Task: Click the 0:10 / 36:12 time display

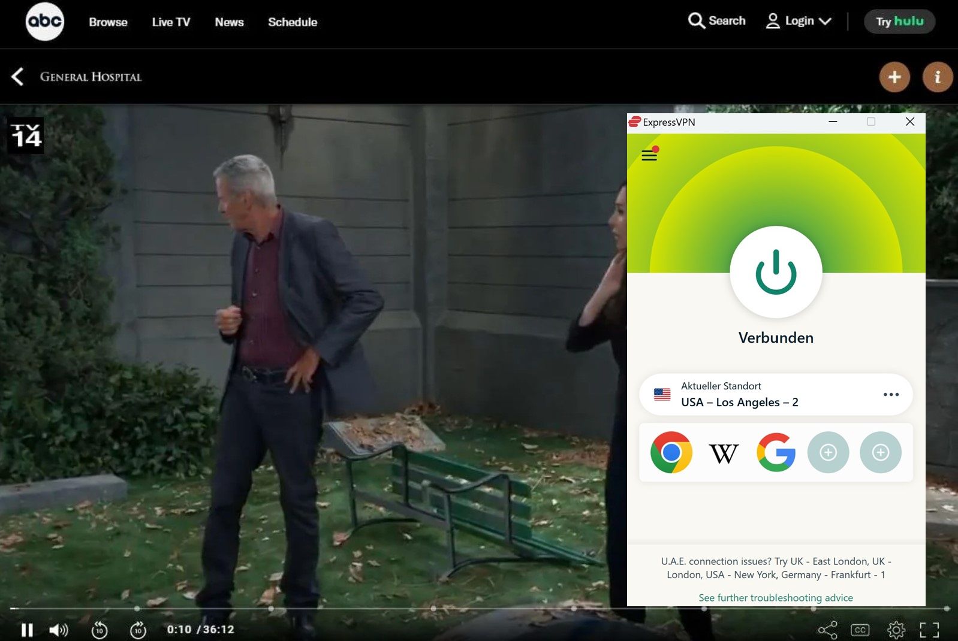Action: pyautogui.click(x=200, y=630)
